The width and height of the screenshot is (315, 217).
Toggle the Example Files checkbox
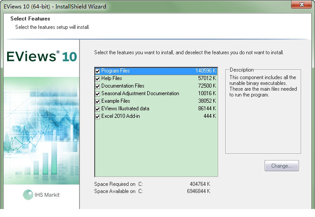(x=98, y=101)
